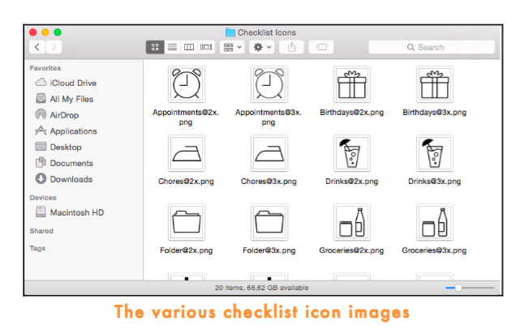Switch to icon view mode

[x=155, y=47]
